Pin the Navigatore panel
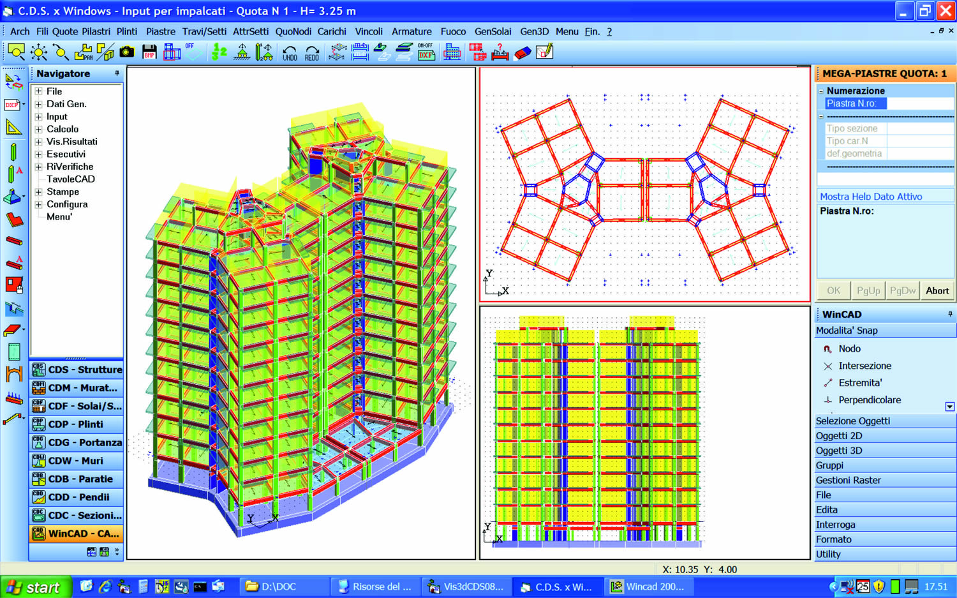Screen dimensions: 957x598 click(117, 73)
